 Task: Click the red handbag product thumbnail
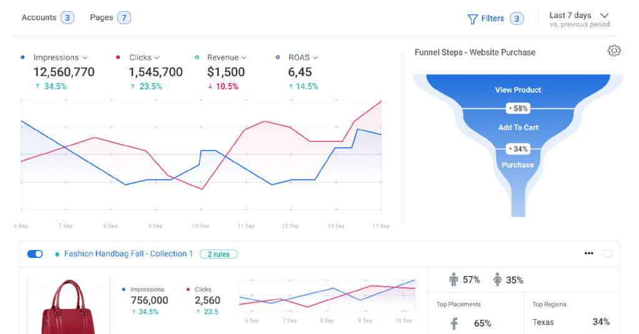point(69,307)
